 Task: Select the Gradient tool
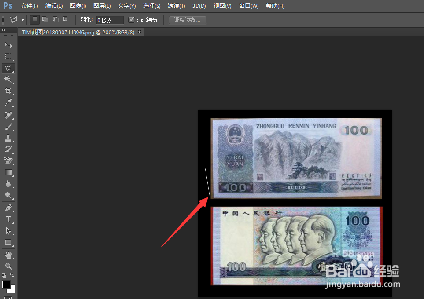8,172
